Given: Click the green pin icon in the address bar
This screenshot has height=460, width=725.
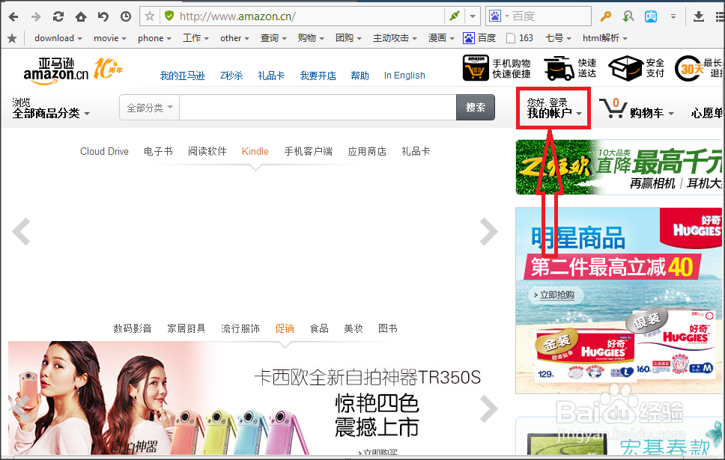Looking at the screenshot, I should (455, 16).
